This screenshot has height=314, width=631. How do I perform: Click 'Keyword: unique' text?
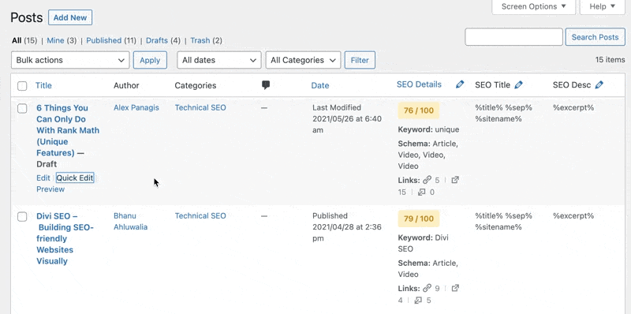[428, 129]
